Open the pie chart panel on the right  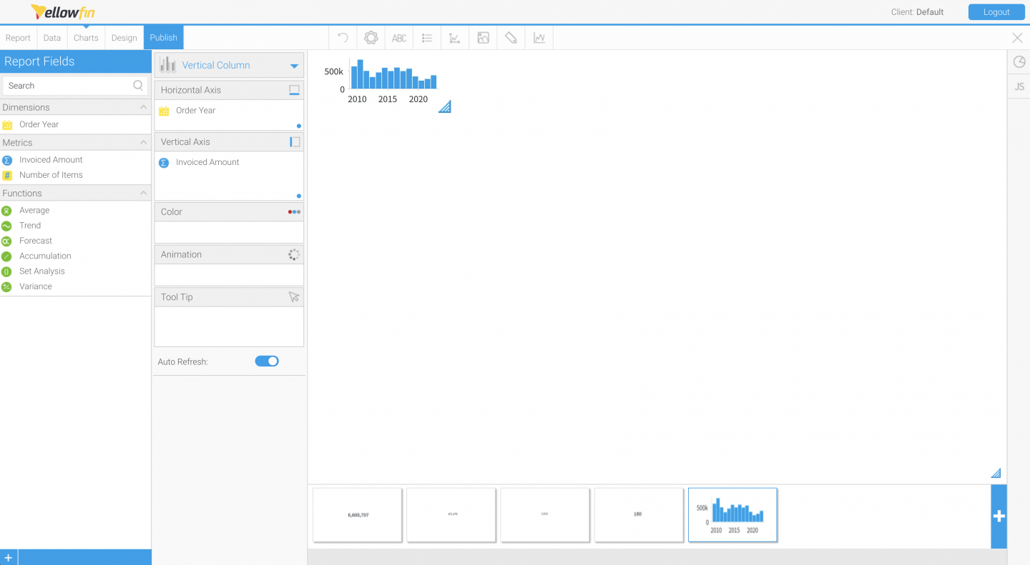(1019, 62)
